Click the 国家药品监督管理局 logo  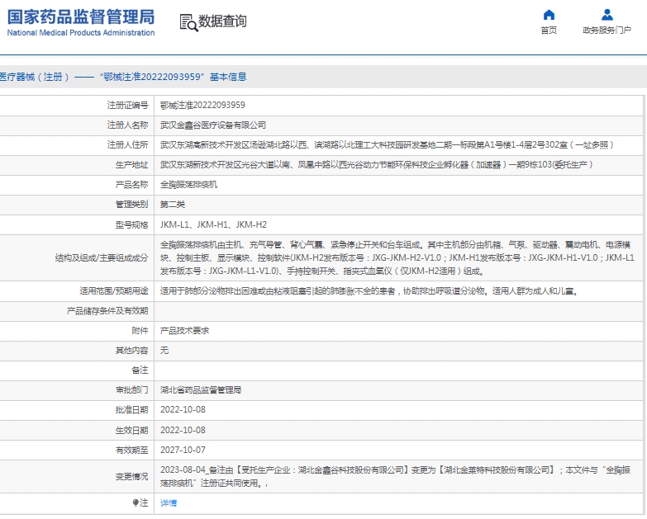click(81, 17)
